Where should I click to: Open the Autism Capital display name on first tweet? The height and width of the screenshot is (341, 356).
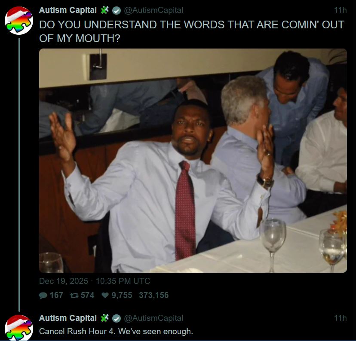pyautogui.click(x=68, y=10)
